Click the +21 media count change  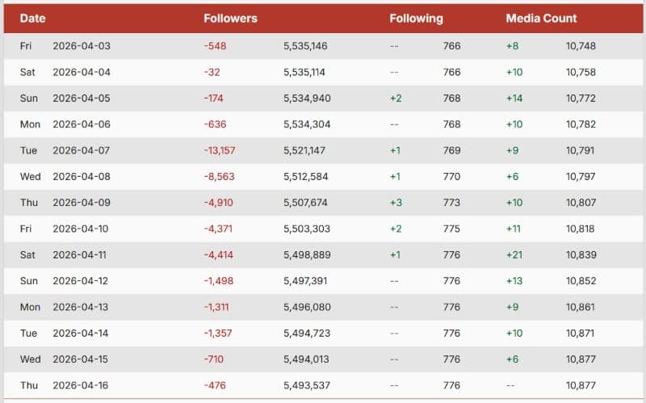tap(514, 255)
